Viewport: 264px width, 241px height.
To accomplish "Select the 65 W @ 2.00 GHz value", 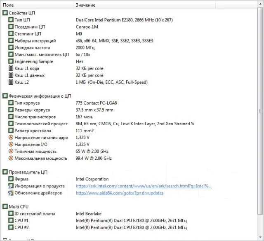I will 92,151.
